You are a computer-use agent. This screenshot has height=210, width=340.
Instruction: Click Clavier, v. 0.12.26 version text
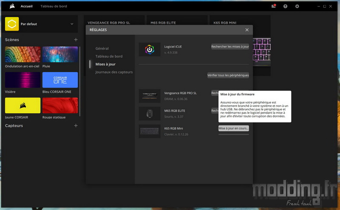coord(176,134)
